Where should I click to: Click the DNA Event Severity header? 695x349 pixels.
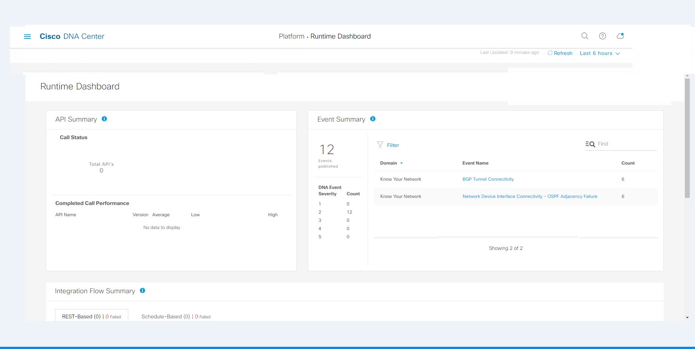pos(330,190)
